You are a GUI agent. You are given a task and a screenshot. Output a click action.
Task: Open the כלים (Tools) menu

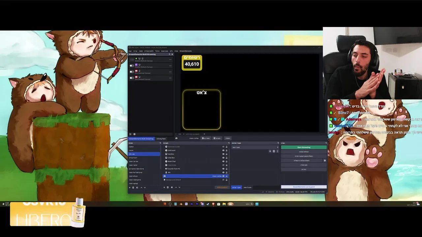(x=171, y=51)
